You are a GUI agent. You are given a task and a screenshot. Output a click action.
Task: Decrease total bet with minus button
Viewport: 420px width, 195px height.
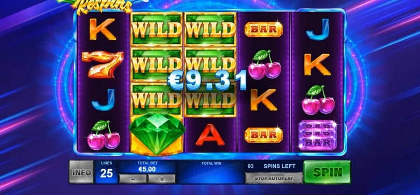(133, 179)
